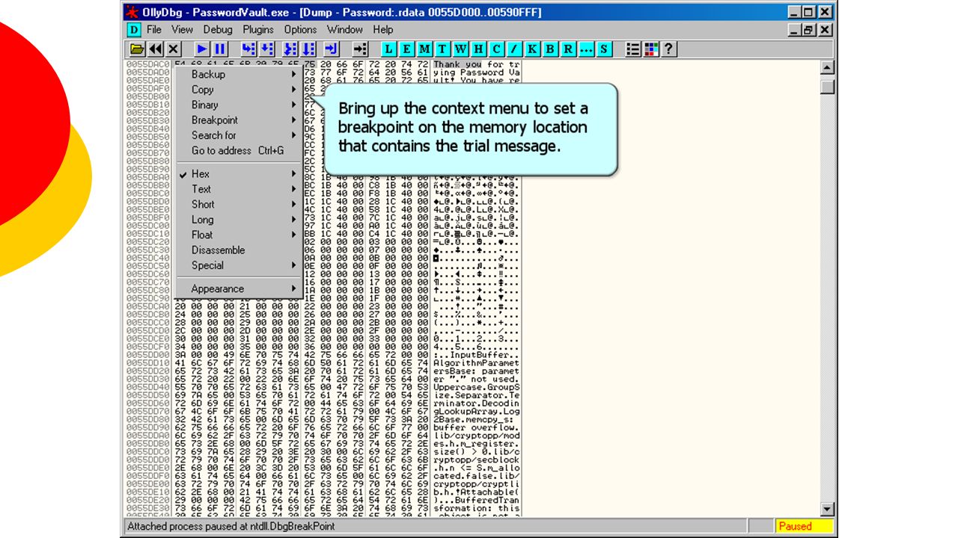Expand Float submenu in context menu
This screenshot has height=538, width=958.
coord(238,235)
